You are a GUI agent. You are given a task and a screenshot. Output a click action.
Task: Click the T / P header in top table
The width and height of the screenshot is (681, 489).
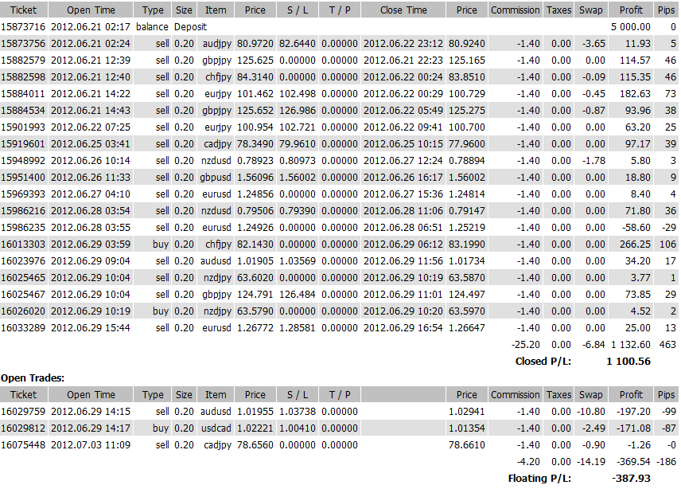339,10
